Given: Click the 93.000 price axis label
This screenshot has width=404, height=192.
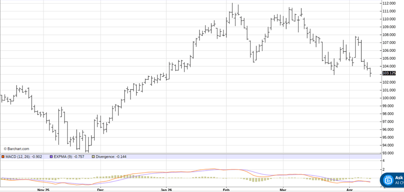Looking at the screenshot, I should [388, 153].
